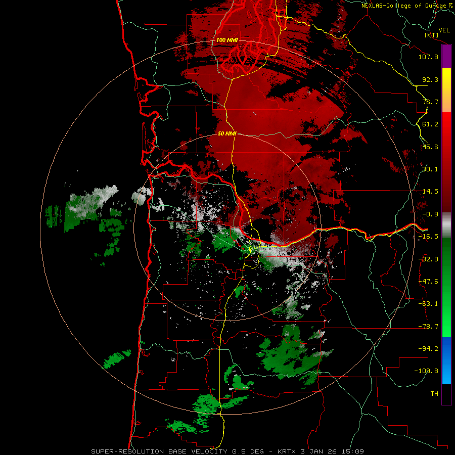Click the 100 NMI range ring label
Image resolution: width=455 pixels, height=455 pixels.
[227, 40]
